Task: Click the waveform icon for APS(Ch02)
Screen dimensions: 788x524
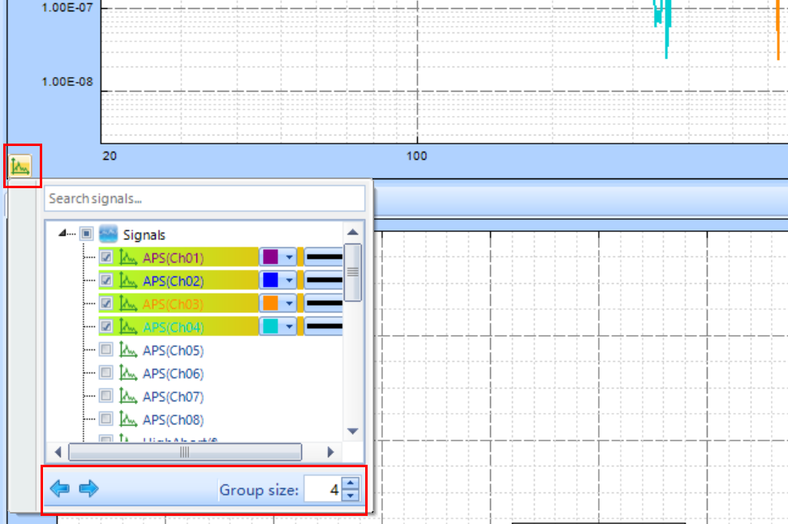Action: [127, 281]
